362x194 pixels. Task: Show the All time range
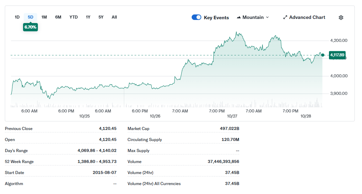tap(114, 17)
